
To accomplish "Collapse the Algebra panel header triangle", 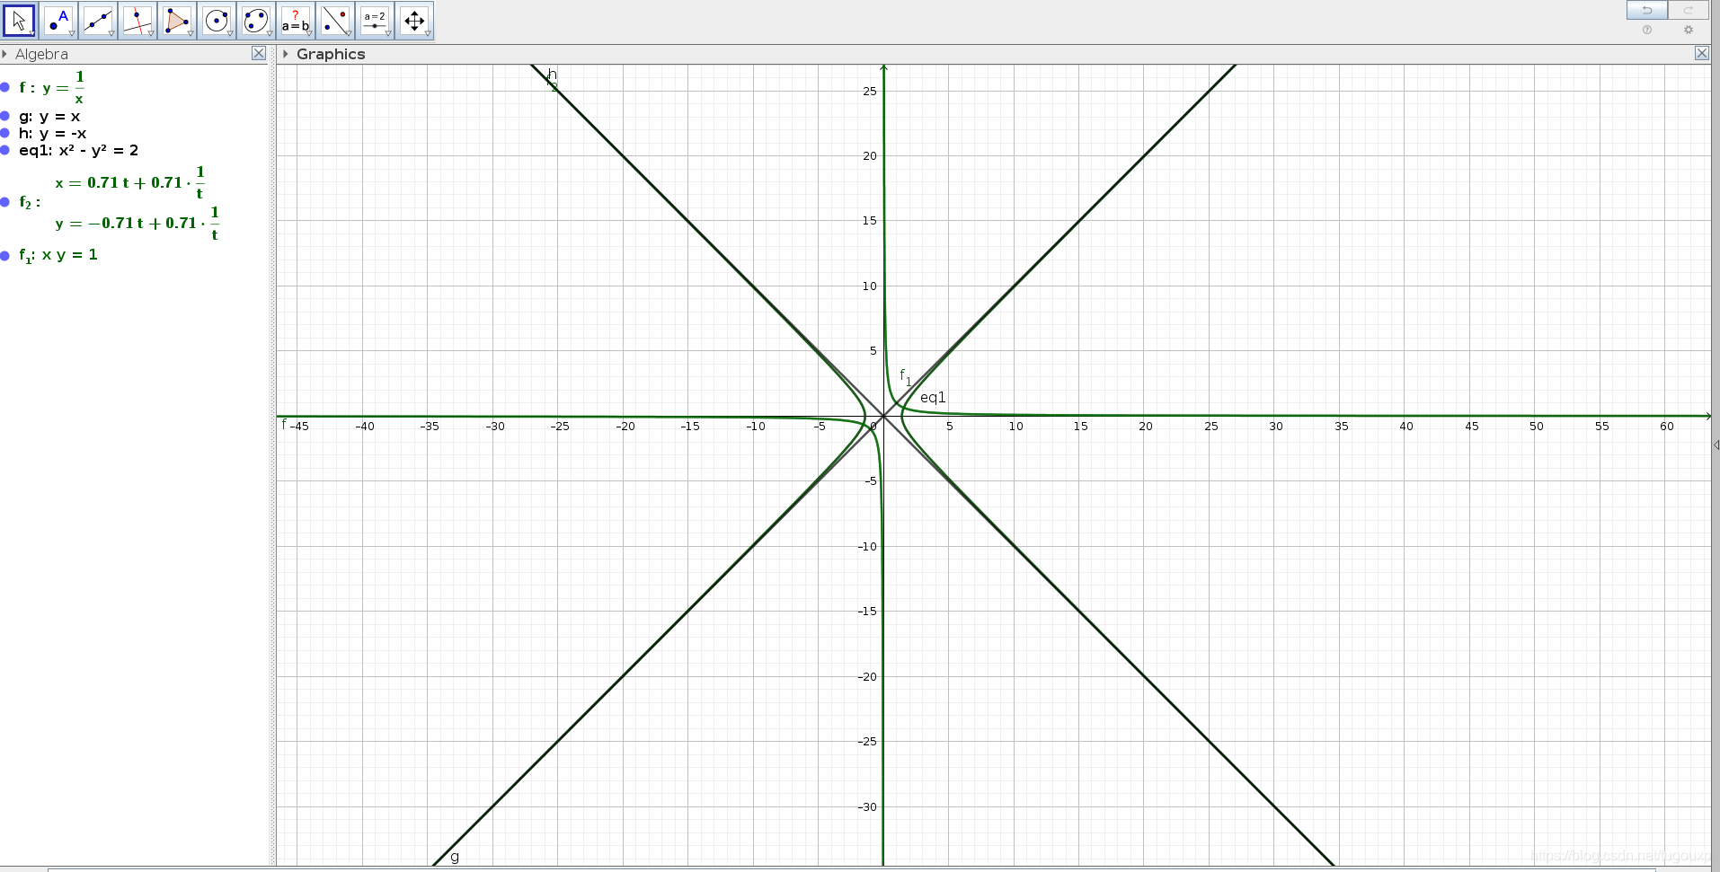I will (x=4, y=54).
